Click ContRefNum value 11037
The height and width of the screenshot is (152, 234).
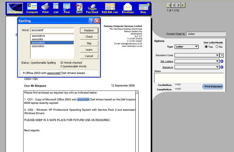(x=178, y=85)
